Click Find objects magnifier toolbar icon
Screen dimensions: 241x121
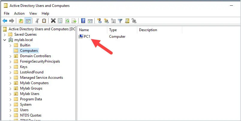click(127, 21)
